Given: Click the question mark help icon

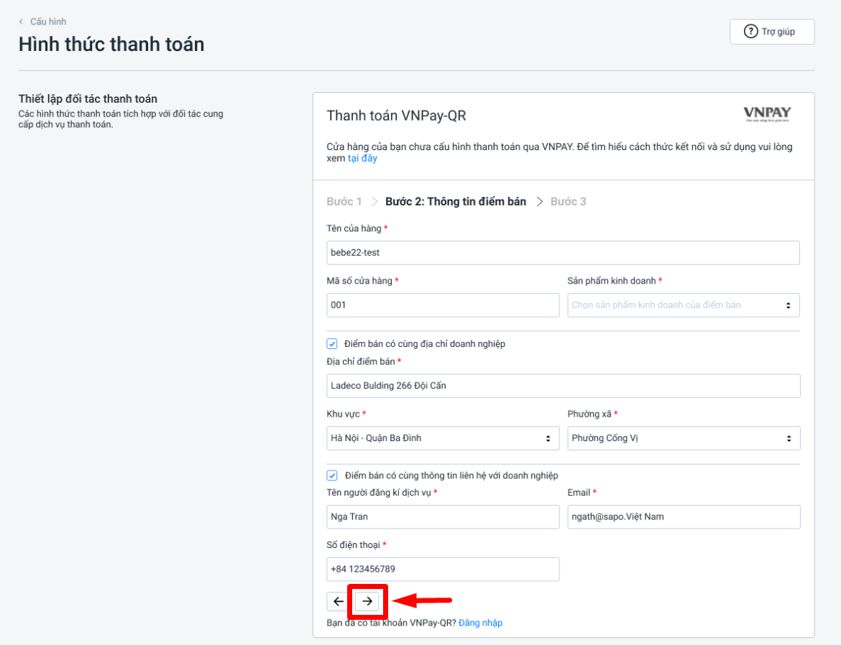Looking at the screenshot, I should pos(751,32).
